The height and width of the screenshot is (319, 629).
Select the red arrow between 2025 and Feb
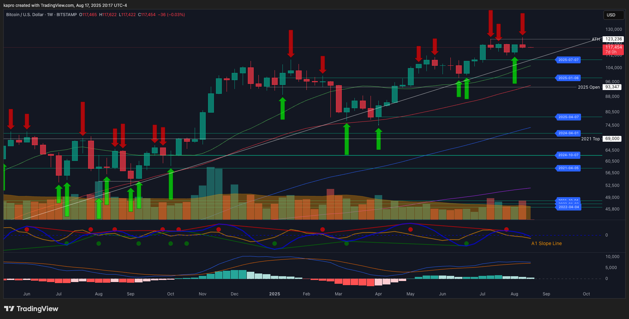tap(291, 43)
